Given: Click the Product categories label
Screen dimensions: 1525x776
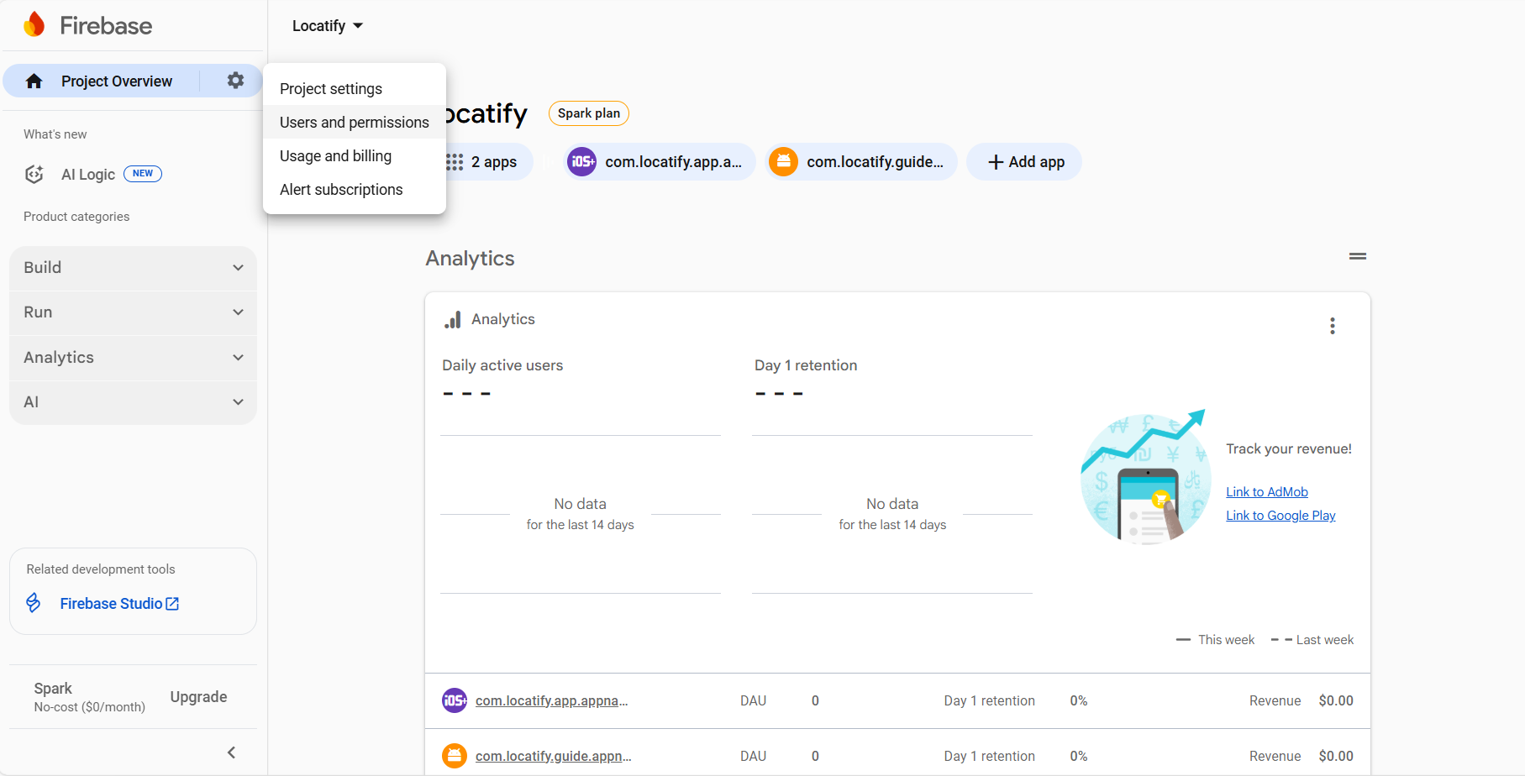Looking at the screenshot, I should tap(76, 217).
